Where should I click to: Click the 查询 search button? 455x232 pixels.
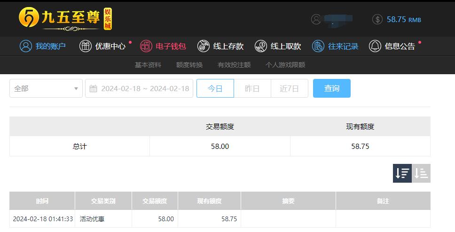click(332, 88)
